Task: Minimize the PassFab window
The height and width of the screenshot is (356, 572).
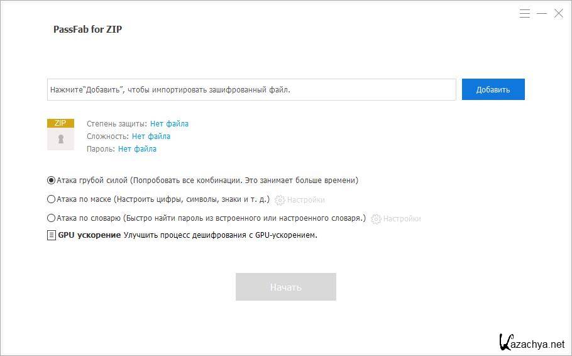Action: point(542,13)
